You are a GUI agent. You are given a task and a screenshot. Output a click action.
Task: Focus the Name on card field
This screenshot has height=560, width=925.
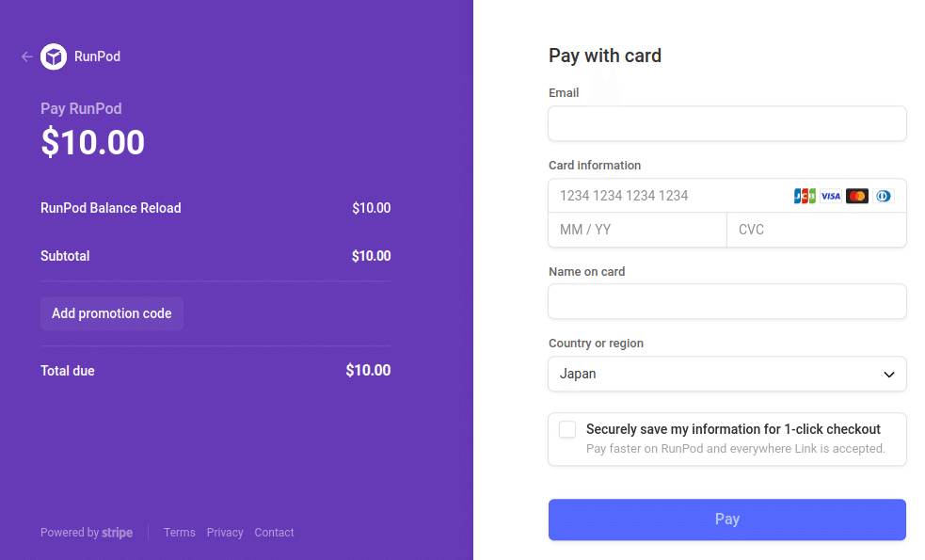726,302
